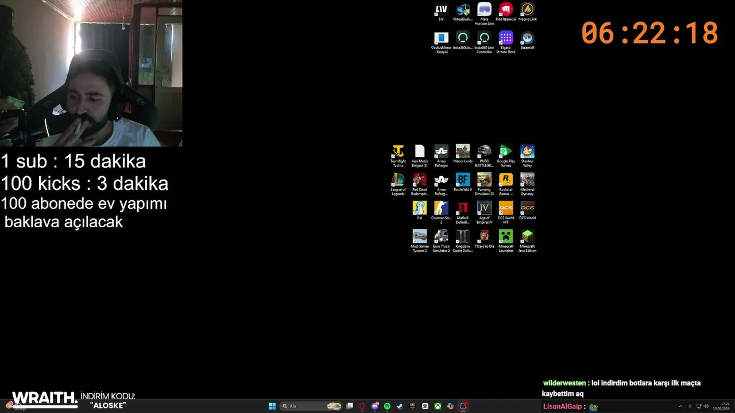Open the LIV desktop shortcut
The width and height of the screenshot is (735, 413).
click(x=441, y=12)
